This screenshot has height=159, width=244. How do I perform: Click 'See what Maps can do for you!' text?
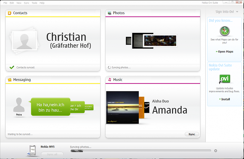tap(224, 41)
